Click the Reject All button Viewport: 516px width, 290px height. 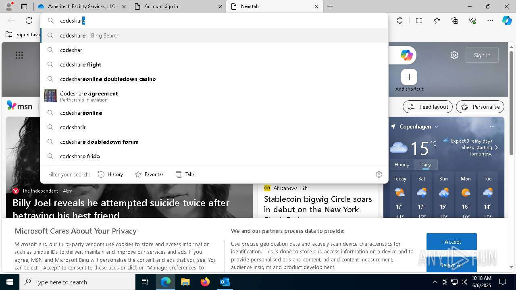451,265
